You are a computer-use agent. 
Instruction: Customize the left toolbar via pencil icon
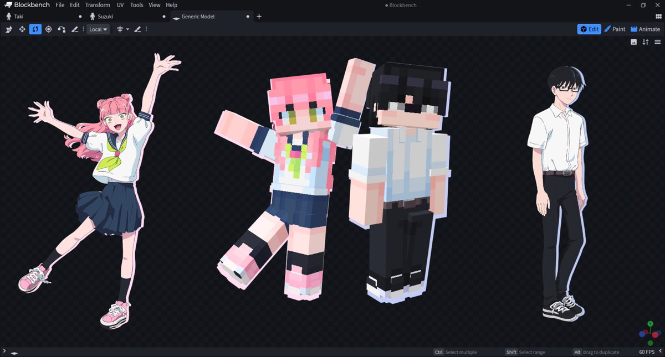75,29
